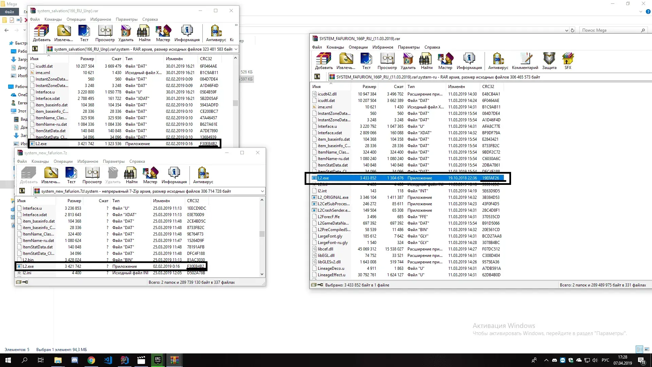Click Удалить icon in SYSTEM_FAFURION window

point(408,61)
